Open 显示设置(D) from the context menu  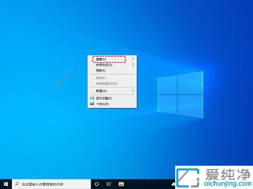pos(112,98)
